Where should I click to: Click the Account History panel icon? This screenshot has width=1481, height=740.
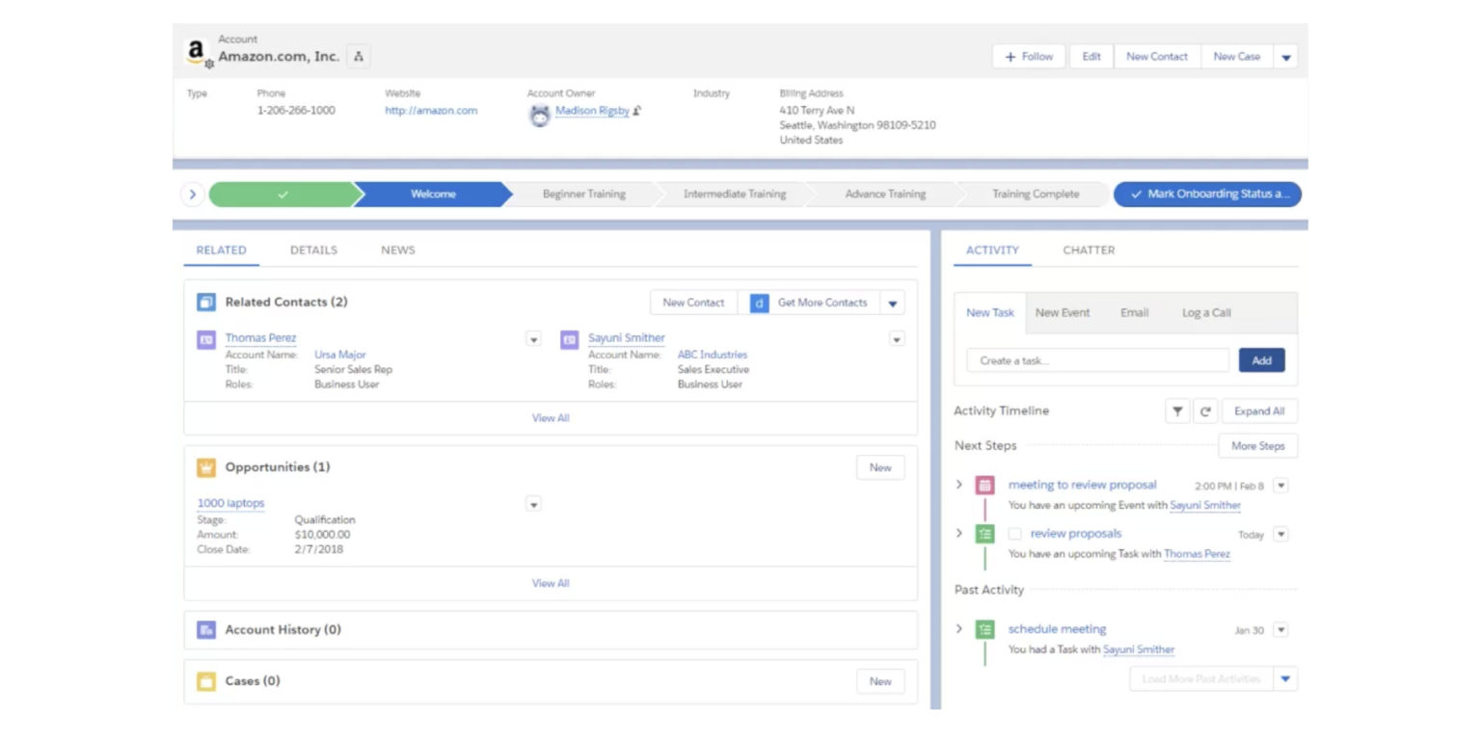coord(206,629)
